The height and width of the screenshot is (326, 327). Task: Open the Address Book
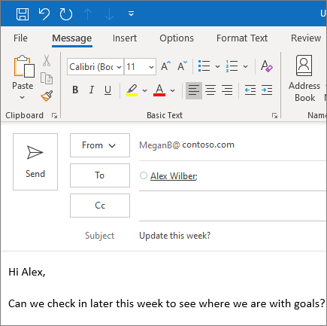pos(304,78)
